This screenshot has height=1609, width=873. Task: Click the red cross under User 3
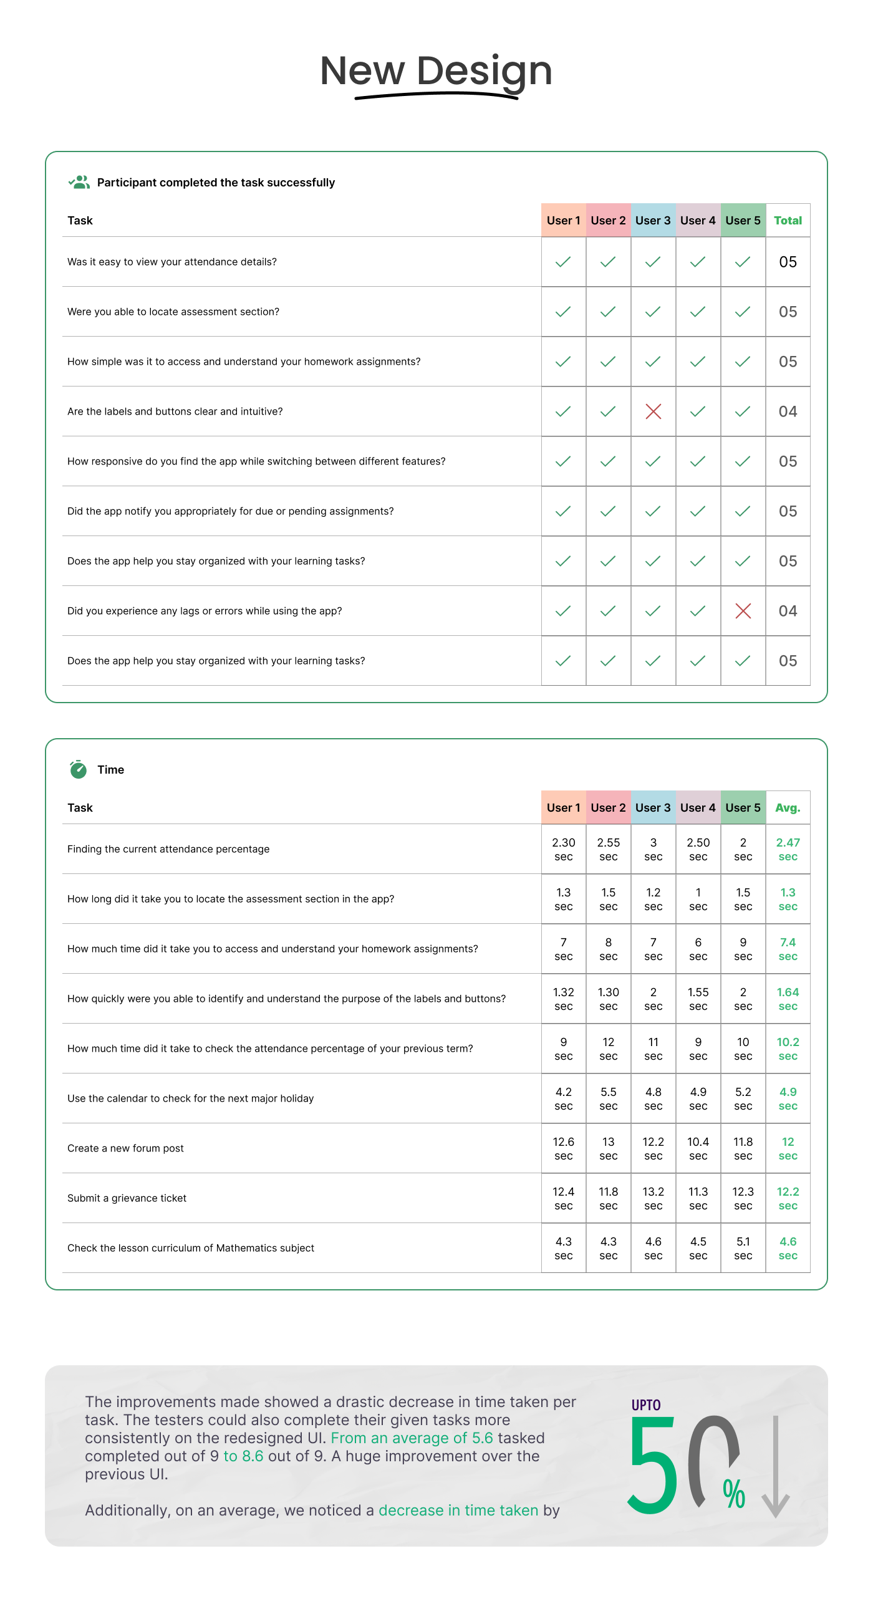pos(653,411)
